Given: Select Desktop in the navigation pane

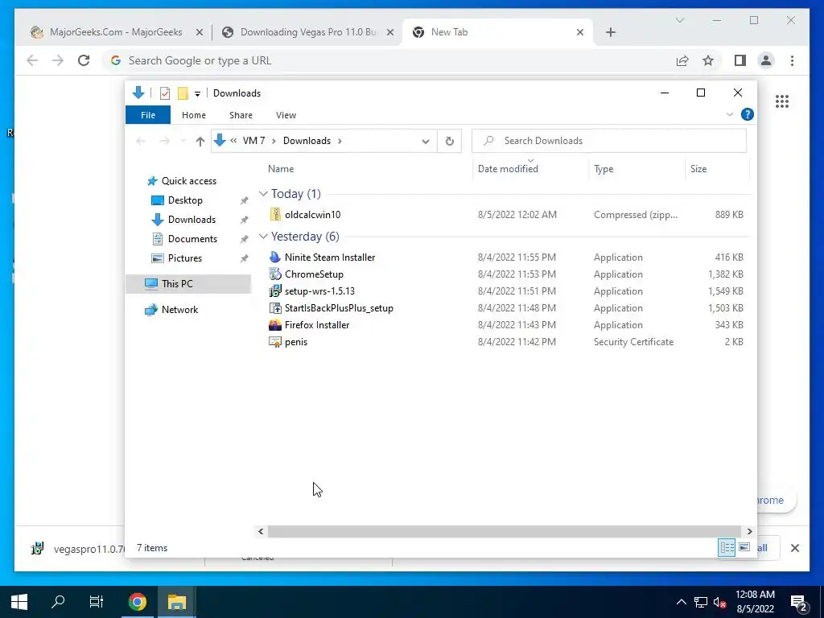Looking at the screenshot, I should pos(185,200).
